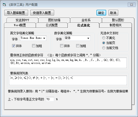Switch to the 发送到PPT tab
The image size is (138, 117).
(x=22, y=20)
